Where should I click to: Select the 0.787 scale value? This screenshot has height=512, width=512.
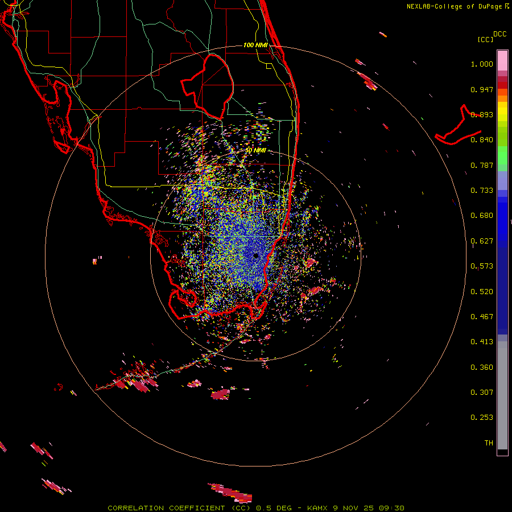click(482, 165)
